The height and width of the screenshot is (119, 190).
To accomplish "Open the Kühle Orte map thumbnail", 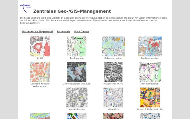I will pos(113,97).
